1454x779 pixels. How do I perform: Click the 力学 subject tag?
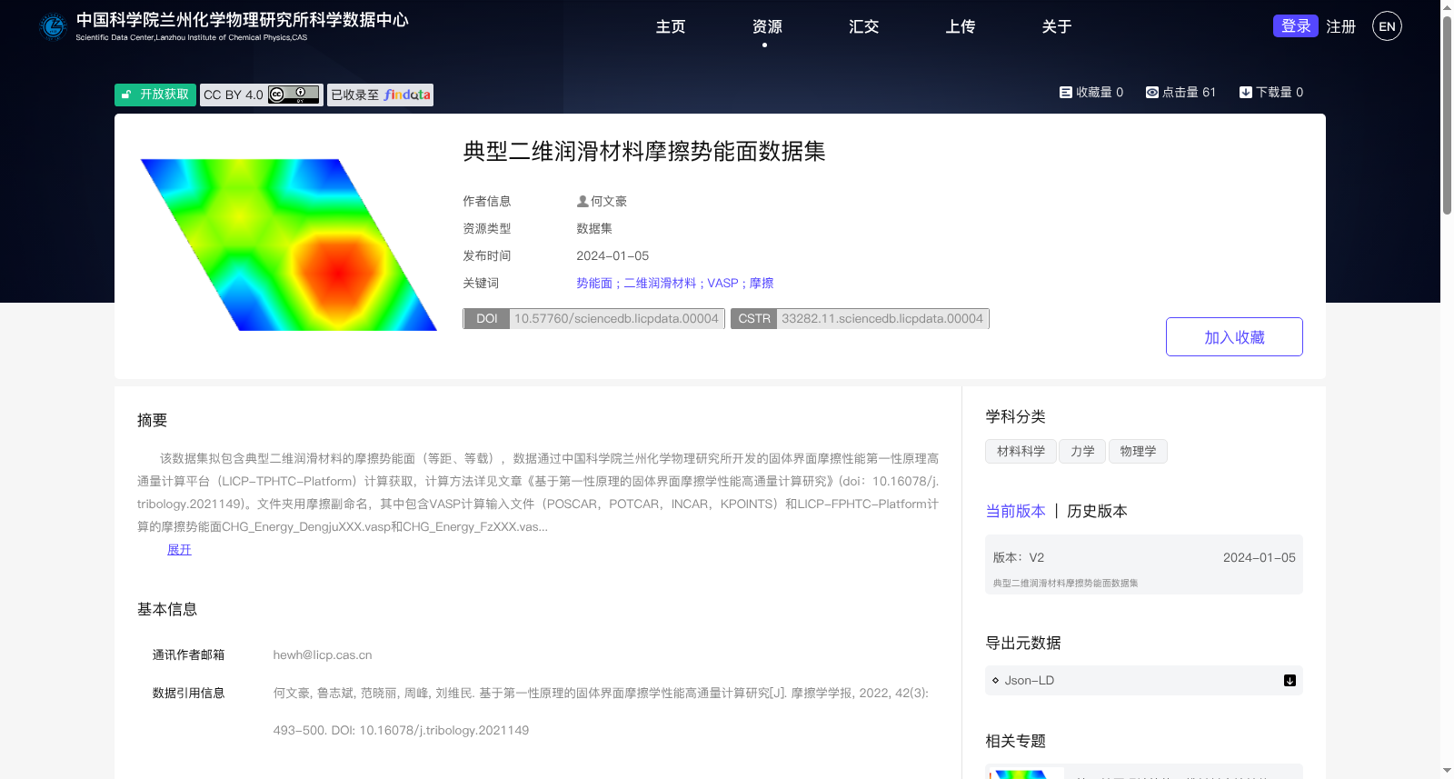click(x=1082, y=451)
